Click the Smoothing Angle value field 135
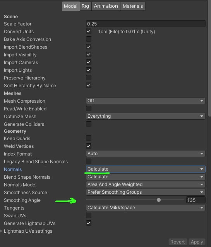 click(x=196, y=200)
